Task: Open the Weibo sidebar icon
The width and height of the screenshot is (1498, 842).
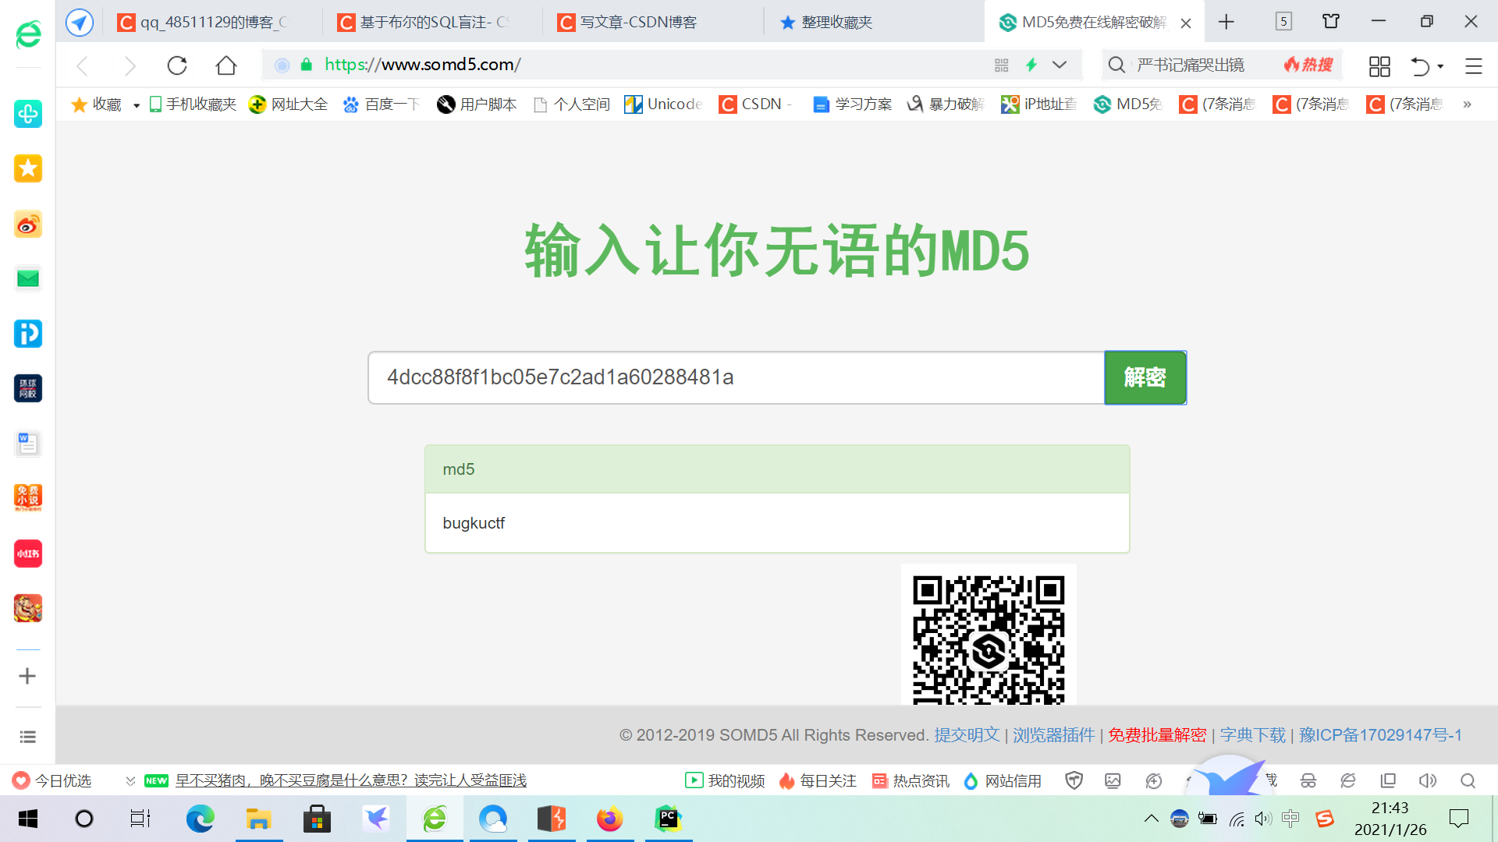Action: (28, 225)
